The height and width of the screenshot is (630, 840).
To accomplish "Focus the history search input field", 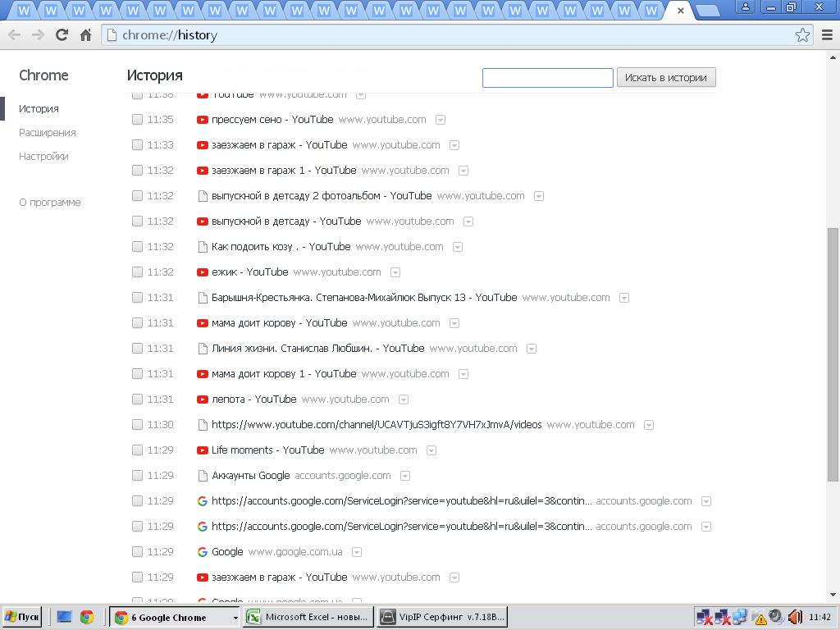I will pyautogui.click(x=547, y=78).
